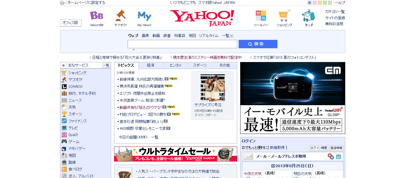Click the ゲーム controller icon
405x178 pixels.
(x=64, y=141)
